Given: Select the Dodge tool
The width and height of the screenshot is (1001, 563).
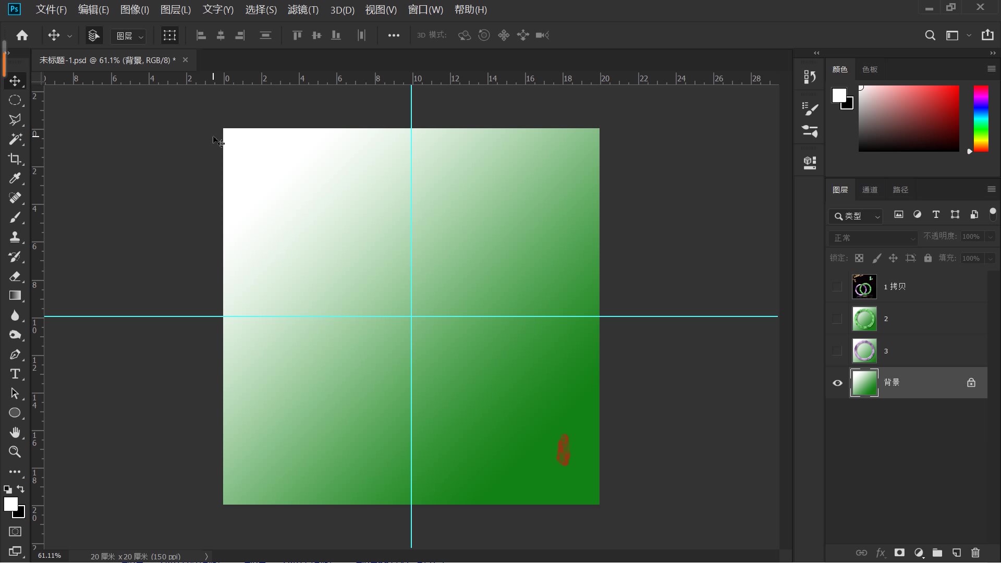Looking at the screenshot, I should 15,335.
